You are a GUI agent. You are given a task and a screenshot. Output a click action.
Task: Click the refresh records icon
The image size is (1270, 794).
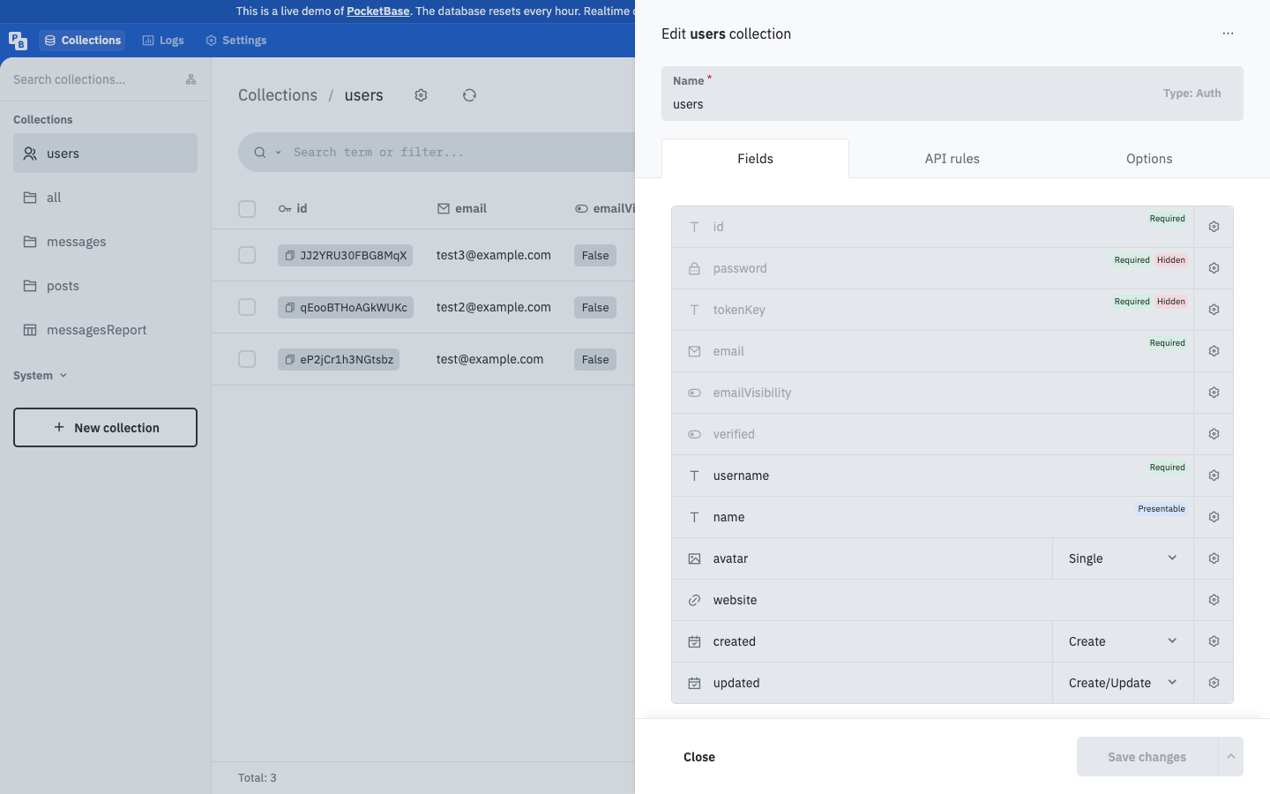pyautogui.click(x=469, y=95)
